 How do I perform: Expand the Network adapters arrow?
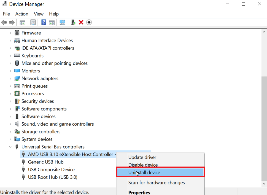click(x=10, y=78)
